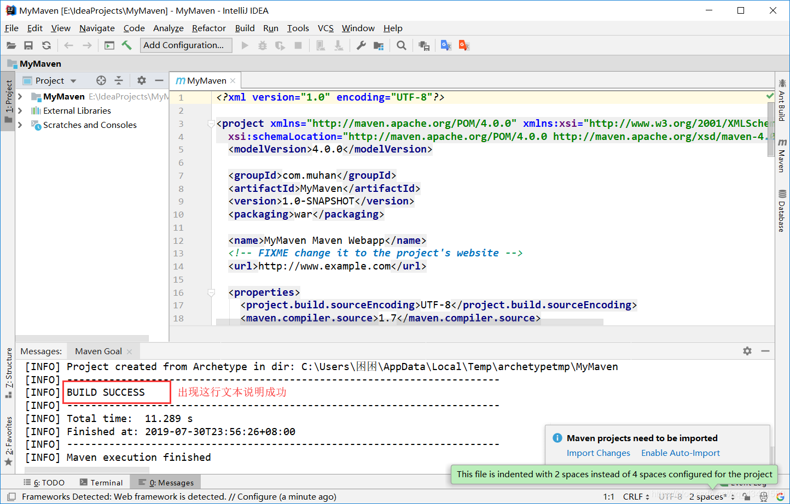Expand External Libraries tree node
Image resolution: width=790 pixels, height=504 pixels.
[x=20, y=111]
